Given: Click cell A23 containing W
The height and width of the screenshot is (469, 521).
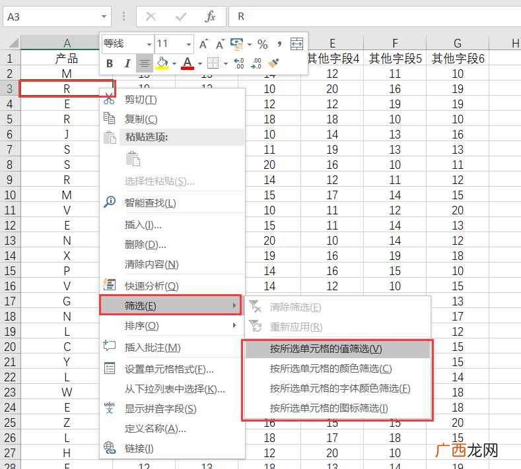Looking at the screenshot, I should pos(60,392).
